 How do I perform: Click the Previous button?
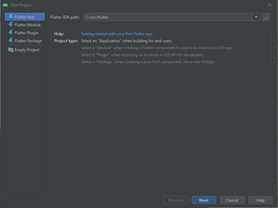[176, 200]
